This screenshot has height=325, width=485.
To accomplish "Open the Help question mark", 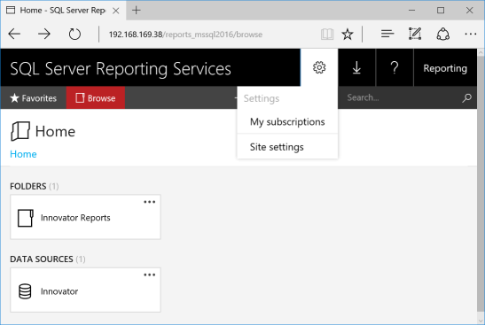I will pos(395,67).
